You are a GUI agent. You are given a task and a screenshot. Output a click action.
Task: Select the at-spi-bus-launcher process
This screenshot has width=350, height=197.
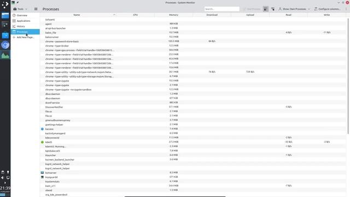point(193,28)
